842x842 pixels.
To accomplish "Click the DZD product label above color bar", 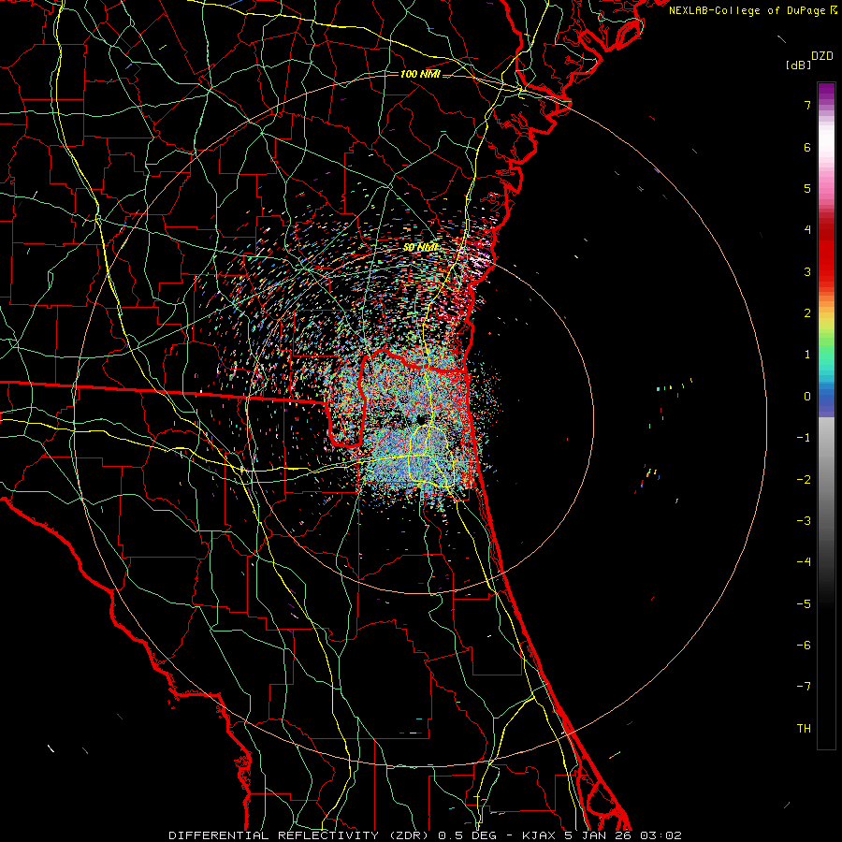I will coord(822,56).
